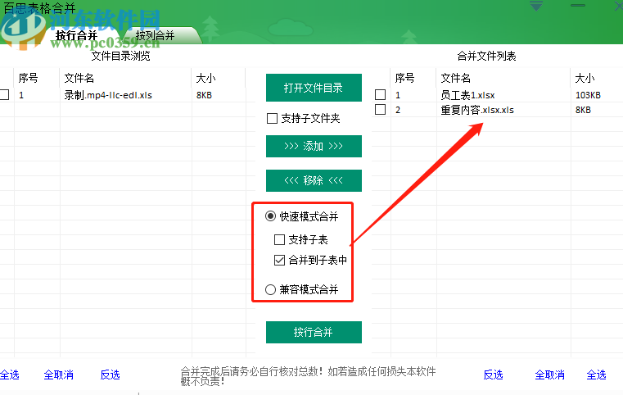Click the 打开文件目录 button
Viewport: 623px width, 395px height.
(314, 88)
